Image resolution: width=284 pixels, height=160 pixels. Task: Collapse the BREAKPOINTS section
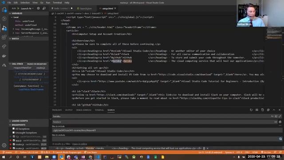point(29,125)
